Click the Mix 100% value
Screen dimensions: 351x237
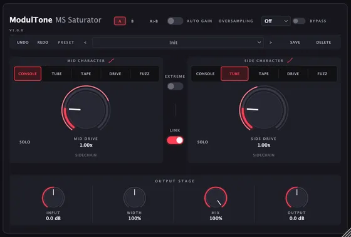coord(216,218)
